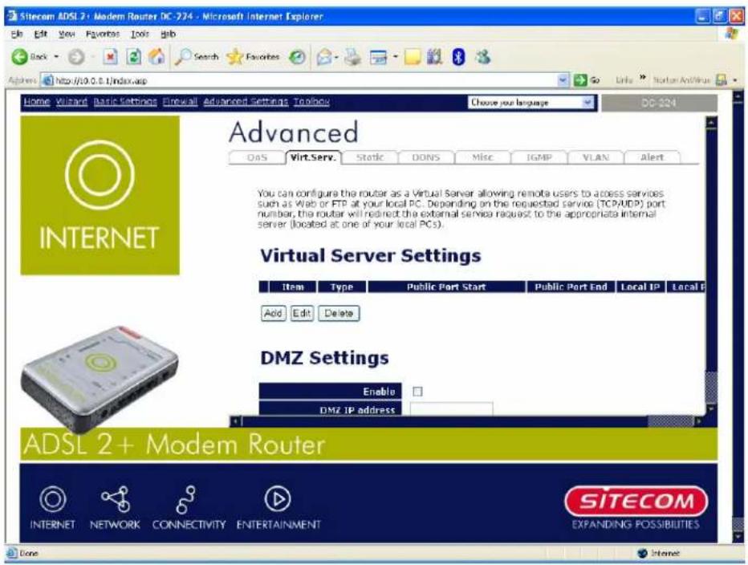
Task: Open the Basic Settings navigation link
Action: point(125,102)
